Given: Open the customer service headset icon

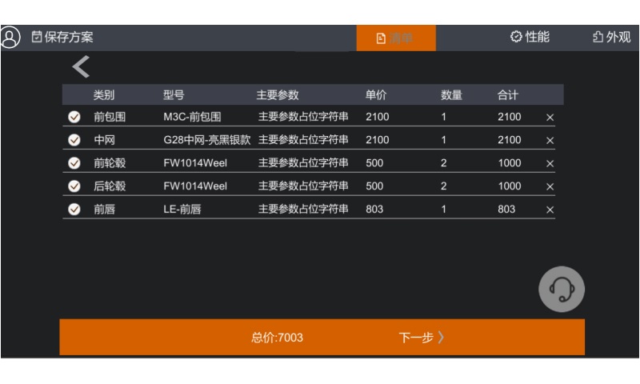Looking at the screenshot, I should pos(562,290).
